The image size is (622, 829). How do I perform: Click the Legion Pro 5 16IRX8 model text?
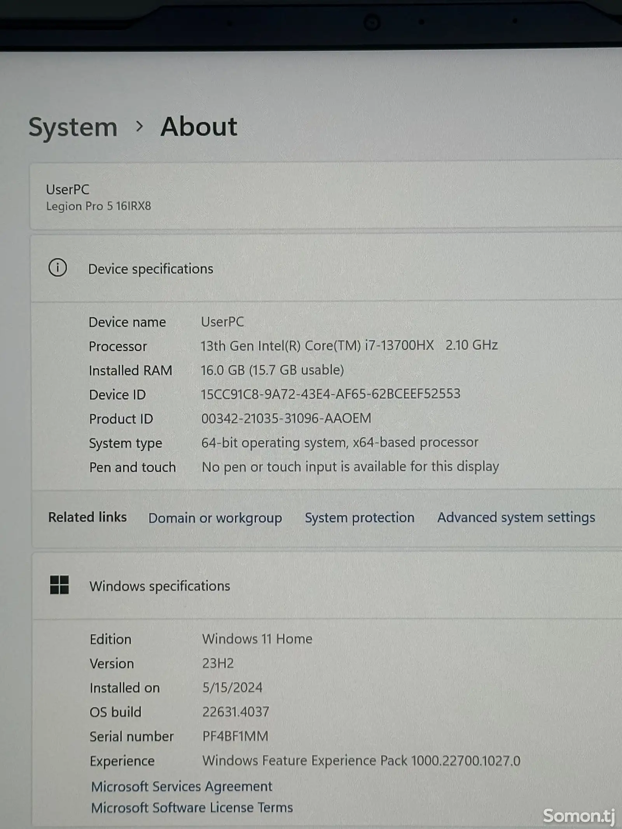coord(98,206)
